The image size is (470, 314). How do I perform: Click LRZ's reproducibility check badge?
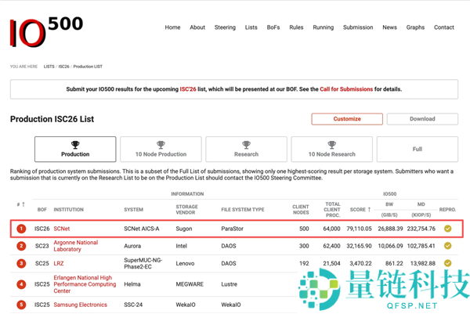tap(447, 263)
